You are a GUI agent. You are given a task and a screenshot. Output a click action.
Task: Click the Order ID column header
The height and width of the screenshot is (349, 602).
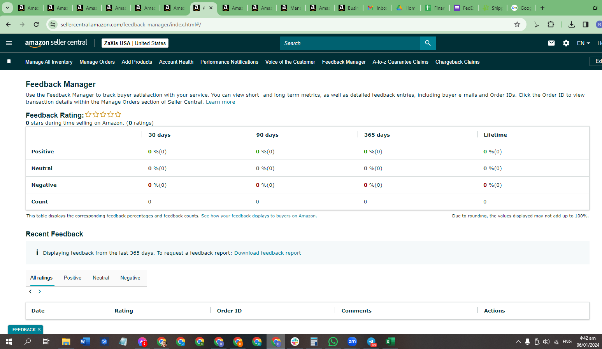coord(229,311)
